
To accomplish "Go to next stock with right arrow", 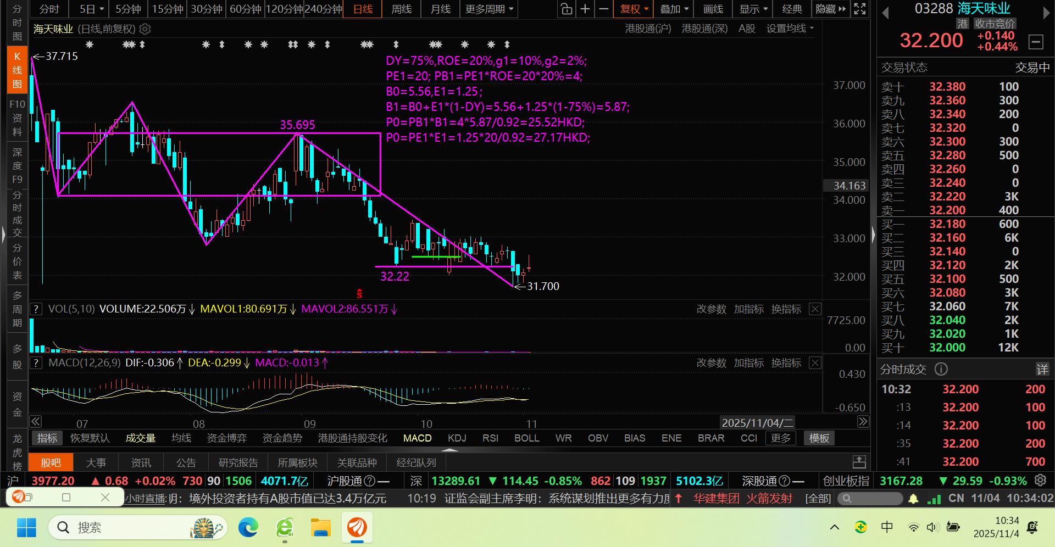I will (1046, 13).
